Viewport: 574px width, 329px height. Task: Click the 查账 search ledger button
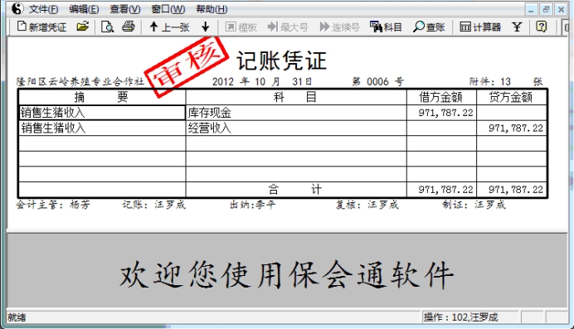pos(429,27)
